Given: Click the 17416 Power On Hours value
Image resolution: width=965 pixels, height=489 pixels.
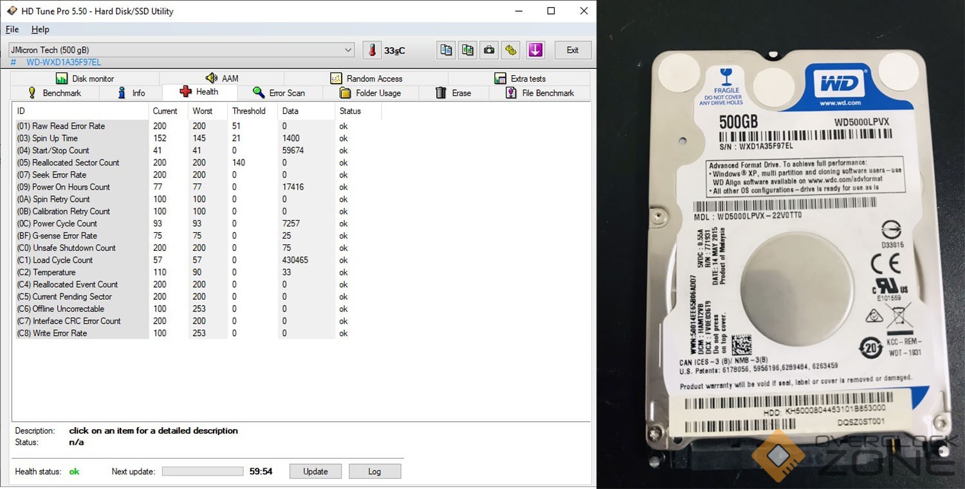Looking at the screenshot, I should tap(293, 187).
